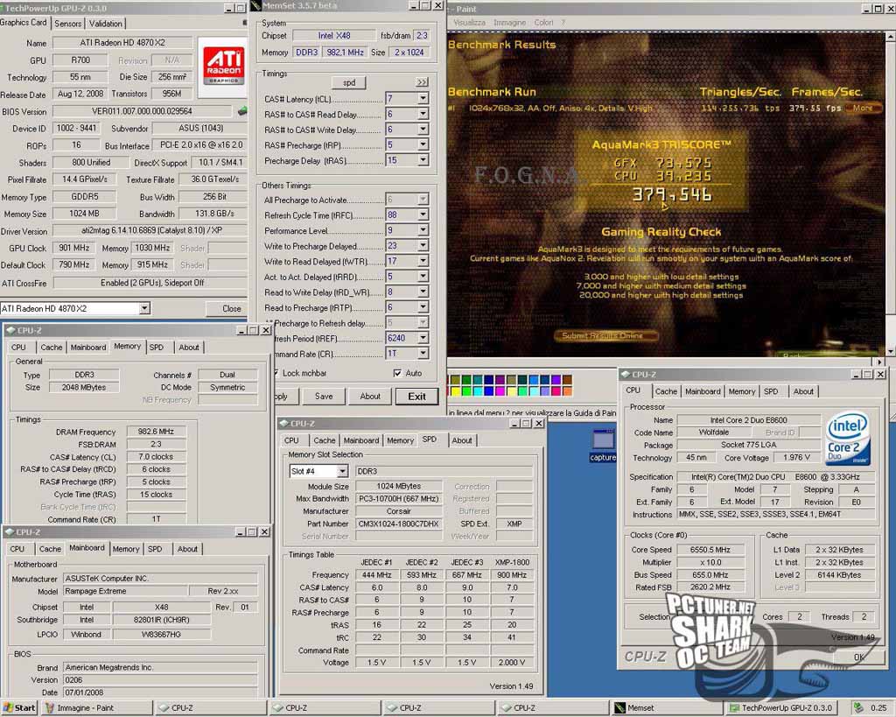
Task: Click the BIOS Version field VER011.007.000.029564
Action: click(142, 111)
